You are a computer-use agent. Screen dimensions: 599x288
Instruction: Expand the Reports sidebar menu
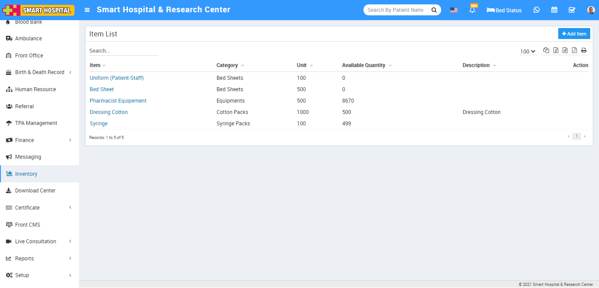coord(39,259)
